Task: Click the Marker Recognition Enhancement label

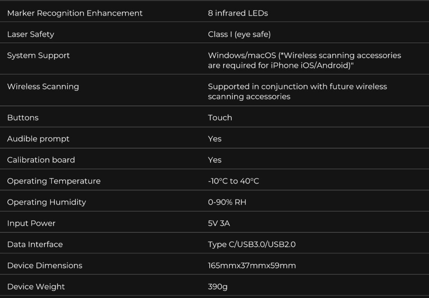Action: tap(75, 13)
